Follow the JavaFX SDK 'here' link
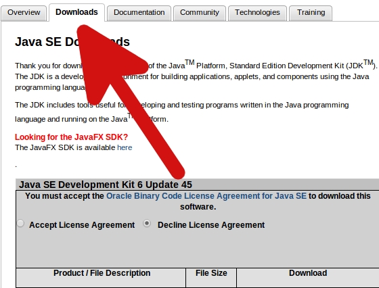The width and height of the screenshot is (379, 288). click(125, 147)
